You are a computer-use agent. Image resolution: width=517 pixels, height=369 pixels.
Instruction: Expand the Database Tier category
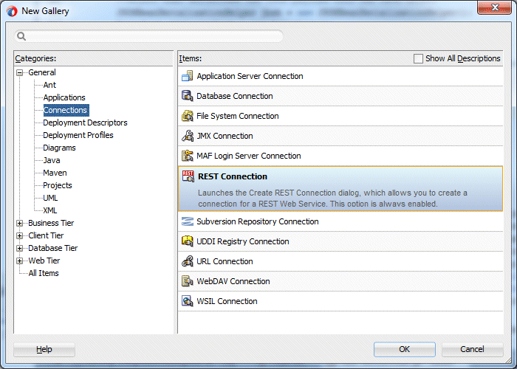[x=20, y=248]
